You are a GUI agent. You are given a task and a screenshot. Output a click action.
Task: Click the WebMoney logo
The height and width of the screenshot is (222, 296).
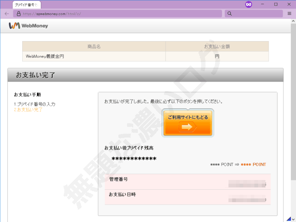point(28,26)
